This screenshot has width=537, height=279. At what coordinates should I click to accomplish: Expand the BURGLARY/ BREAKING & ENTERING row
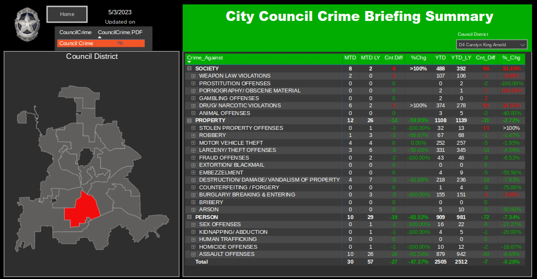click(x=193, y=195)
